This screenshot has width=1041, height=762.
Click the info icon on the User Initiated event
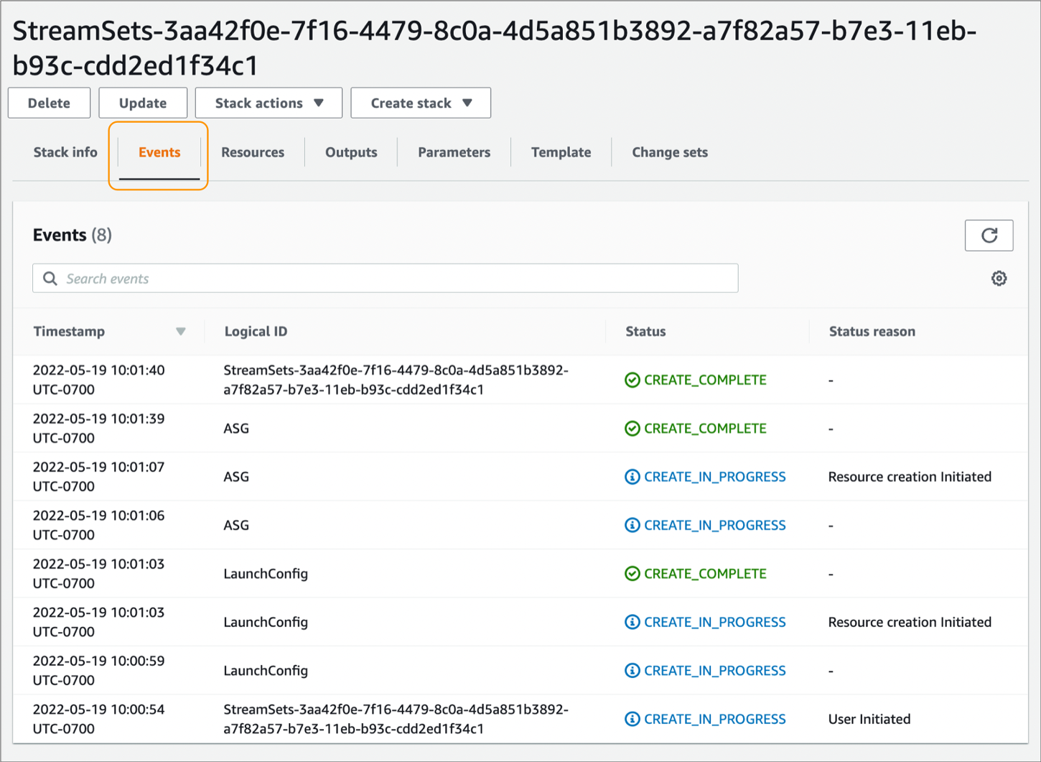point(632,719)
